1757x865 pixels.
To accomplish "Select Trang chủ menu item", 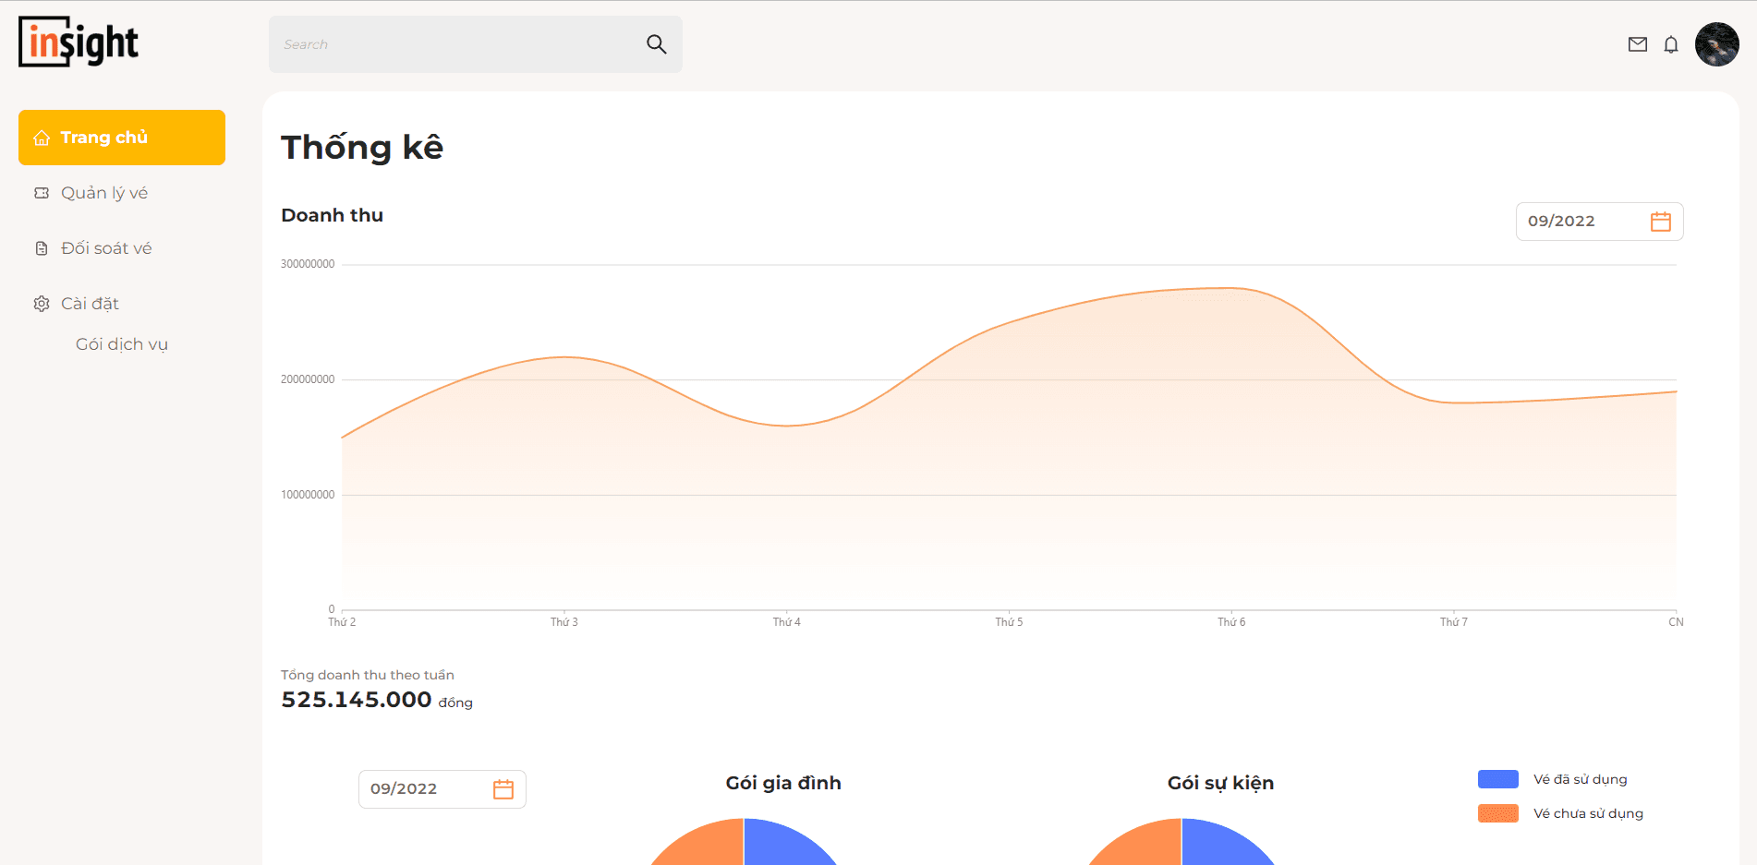I will click(122, 138).
